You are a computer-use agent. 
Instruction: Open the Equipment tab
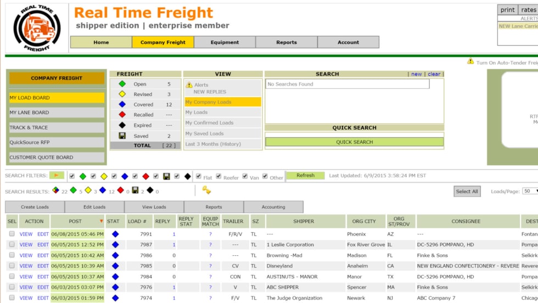(x=225, y=42)
